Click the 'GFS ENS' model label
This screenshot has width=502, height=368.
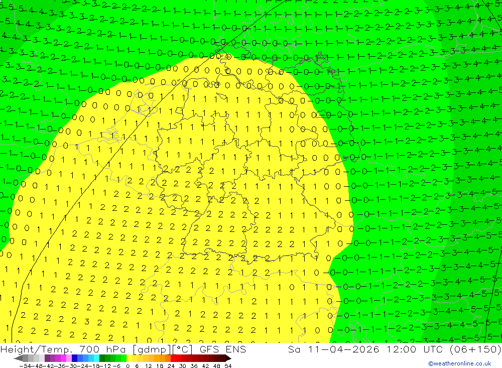(223, 349)
